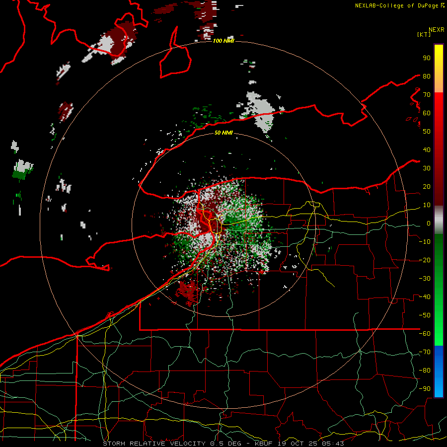The image size is (447, 447).
Task: Click the 70 value on velocity scale
Action: 427,95
